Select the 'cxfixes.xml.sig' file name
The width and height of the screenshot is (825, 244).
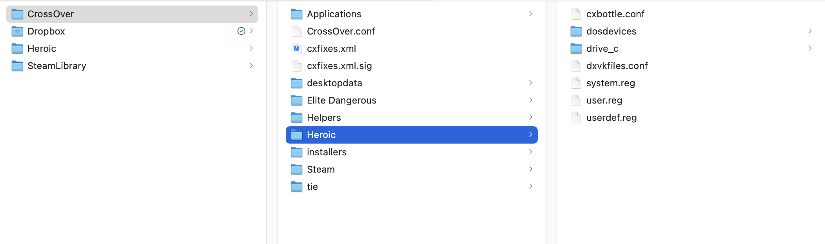339,66
